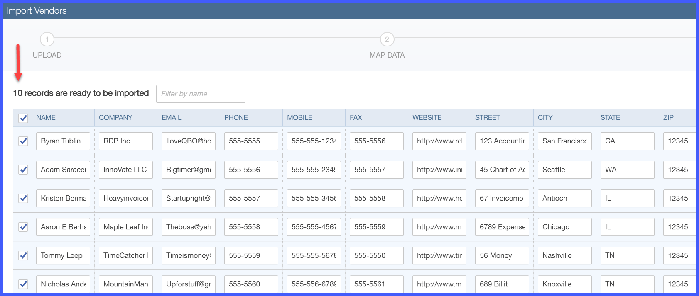Edit phone field 555-5555 for Byran Tublin
699x296 pixels.
coord(251,141)
